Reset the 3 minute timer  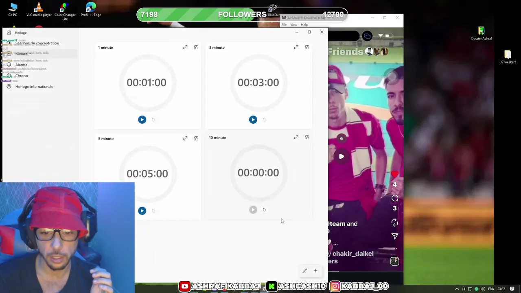point(265,120)
